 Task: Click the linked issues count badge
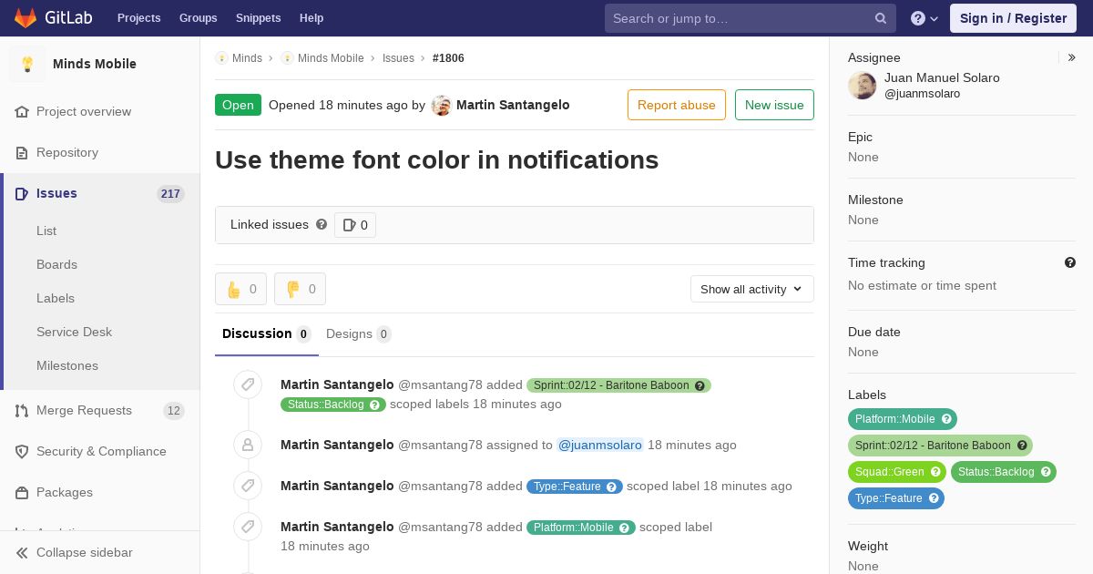[x=355, y=224]
